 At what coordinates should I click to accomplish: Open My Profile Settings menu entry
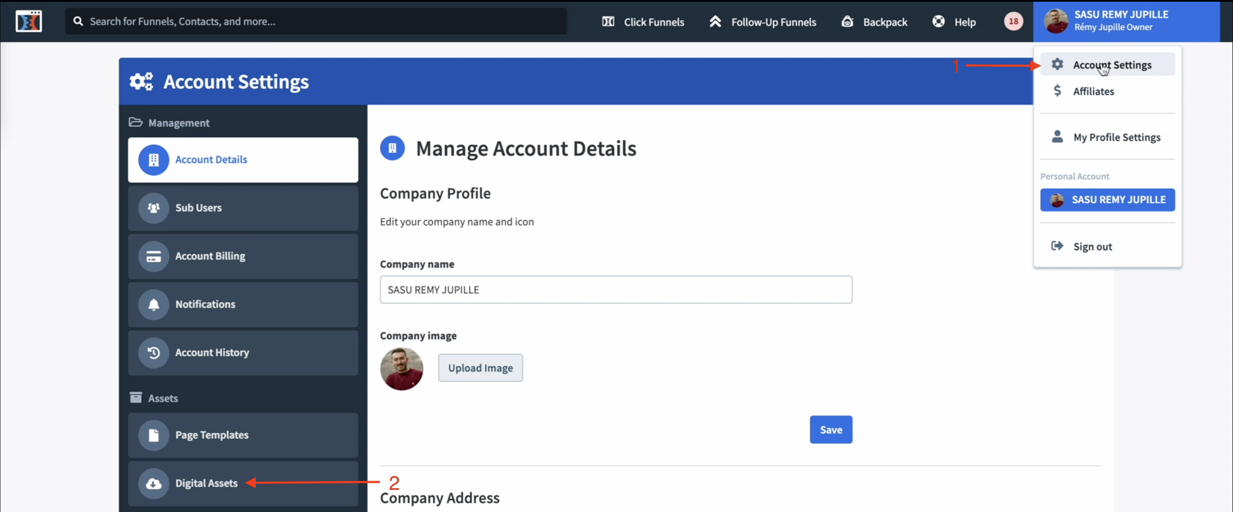(1116, 137)
